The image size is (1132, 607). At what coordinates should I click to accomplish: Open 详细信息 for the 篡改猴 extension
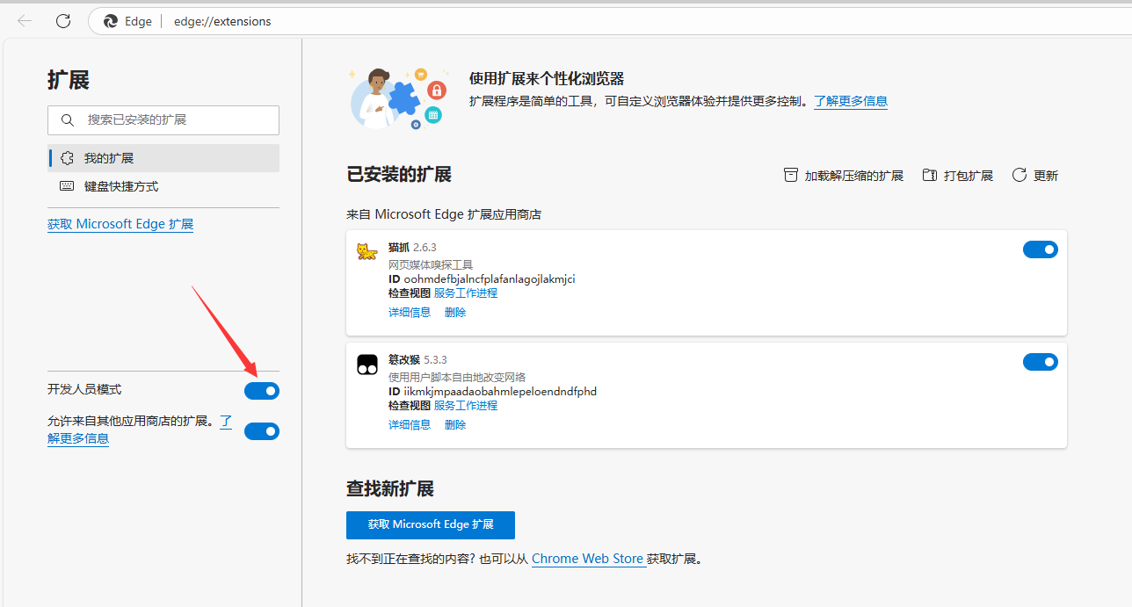click(x=410, y=424)
